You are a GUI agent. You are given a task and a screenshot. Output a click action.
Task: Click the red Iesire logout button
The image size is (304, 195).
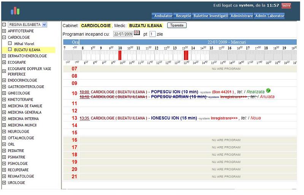tap(286, 6)
